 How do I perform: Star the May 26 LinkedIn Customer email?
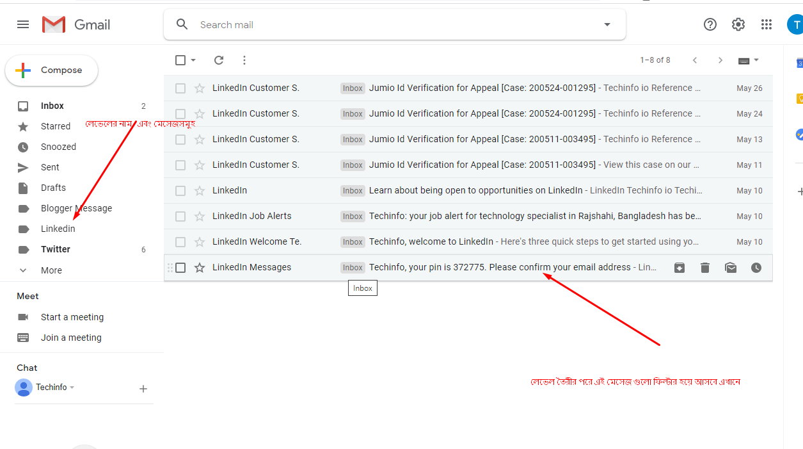point(200,88)
